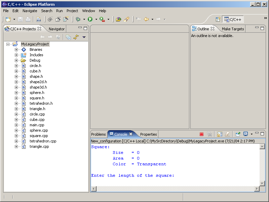Switch to the C/C++ perspective button
The height and width of the screenshot is (202, 269).
pos(233,20)
